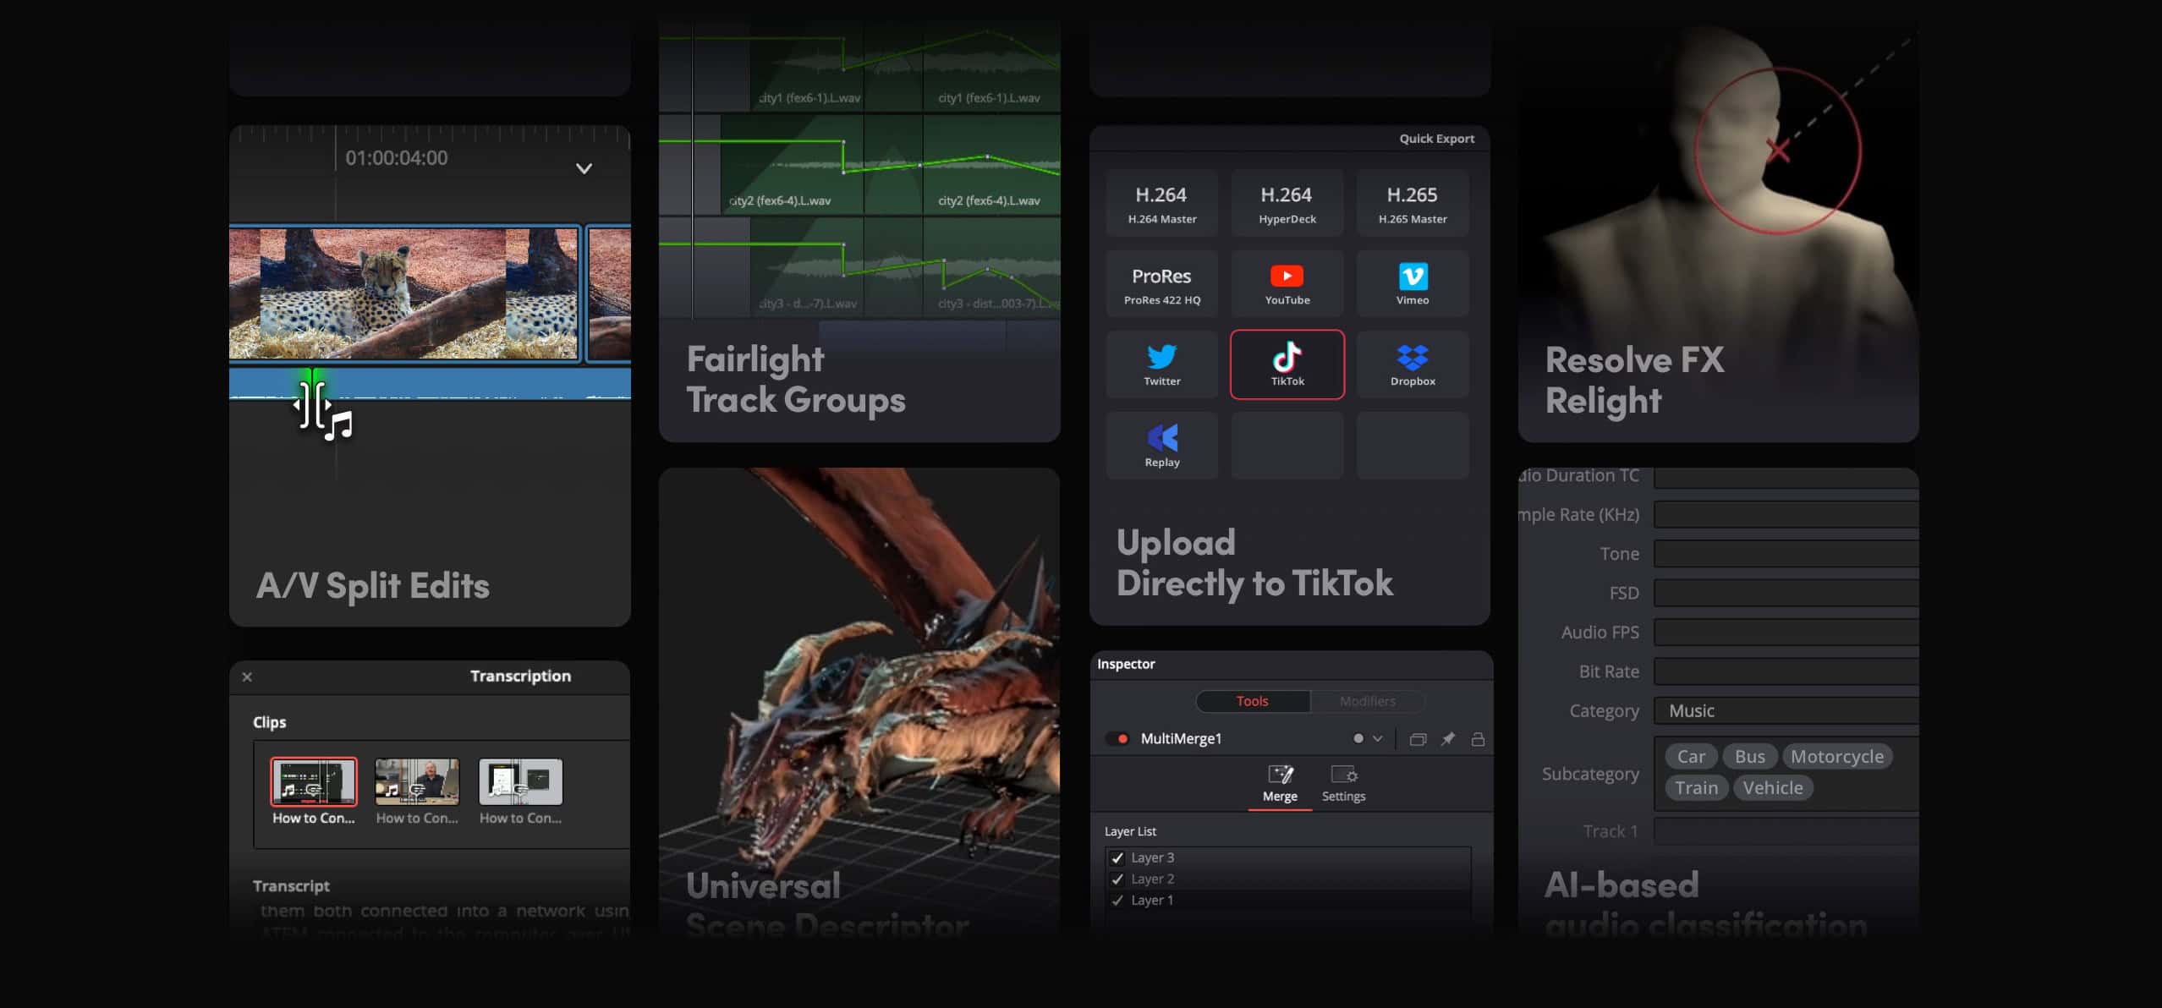Click the Audio FPS input field
This screenshot has height=1008, width=2162.
(1786, 633)
